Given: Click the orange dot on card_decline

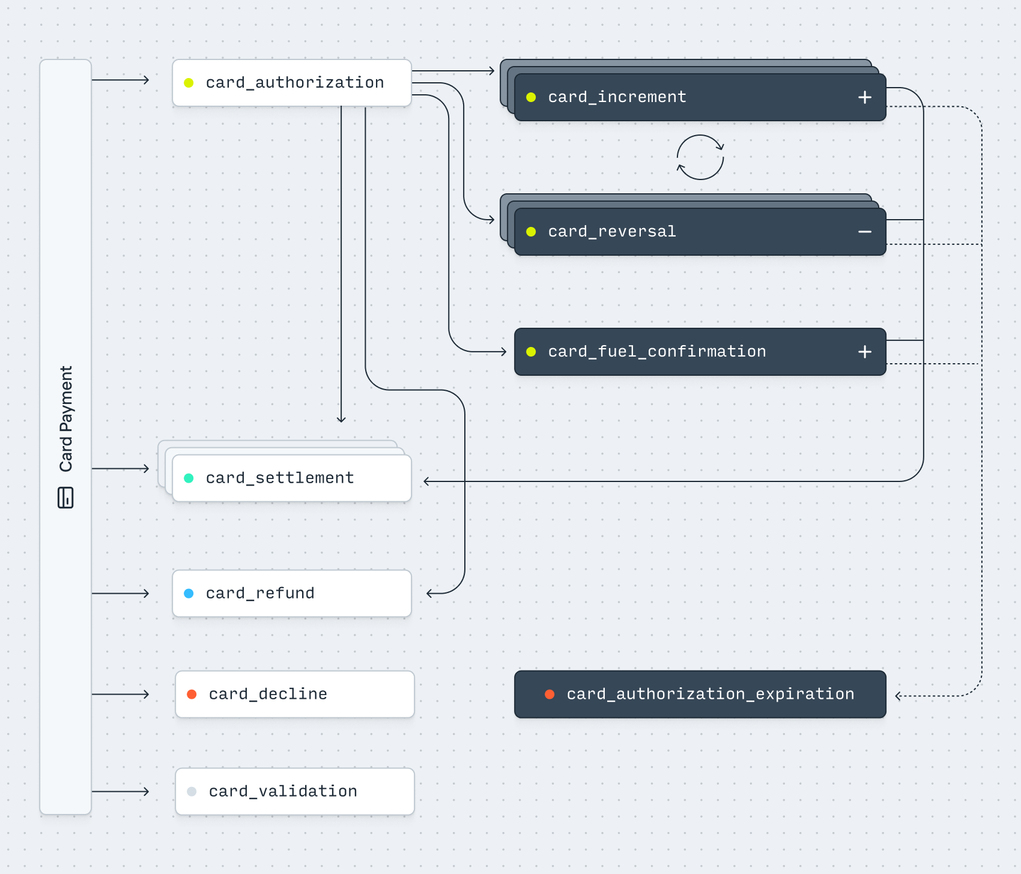Looking at the screenshot, I should click(x=192, y=695).
